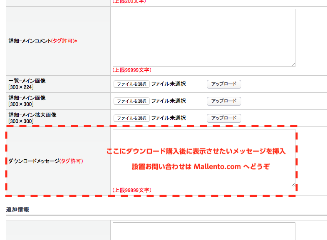Select ファイル未選択 text in 詳細-メイン拡大画像 row

coord(168,118)
